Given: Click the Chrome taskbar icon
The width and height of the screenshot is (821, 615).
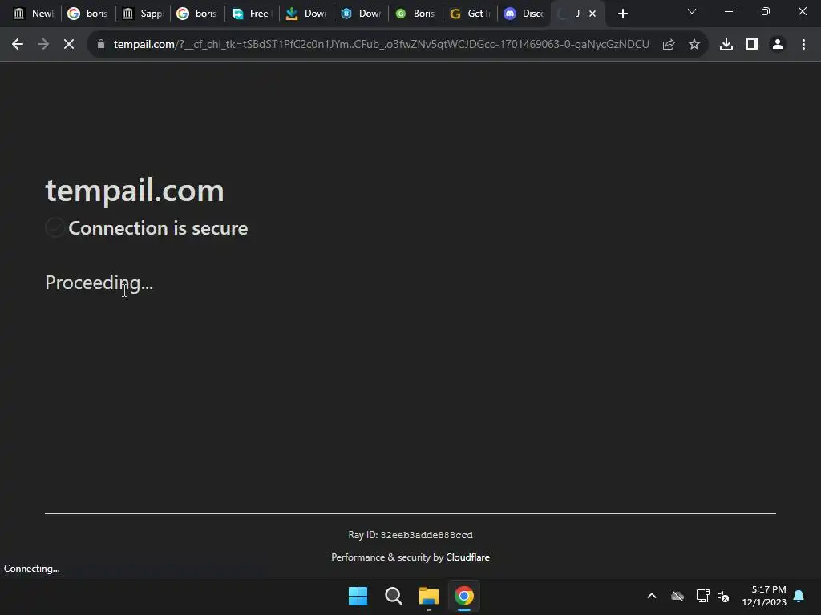Looking at the screenshot, I should 464,596.
